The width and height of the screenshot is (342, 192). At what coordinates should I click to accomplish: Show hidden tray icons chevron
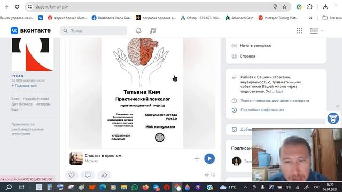click(246, 187)
